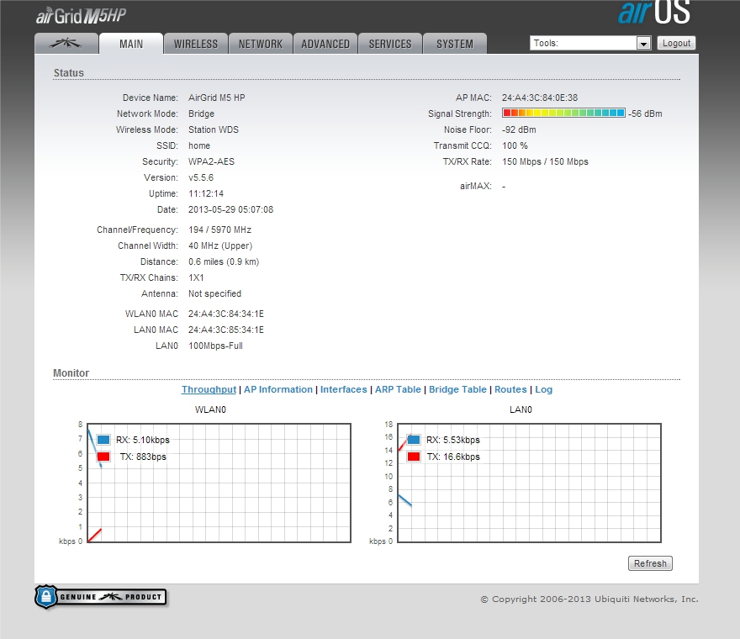Select the Date value 2013-05-29 05:07:08
740x639 pixels.
pyautogui.click(x=230, y=209)
